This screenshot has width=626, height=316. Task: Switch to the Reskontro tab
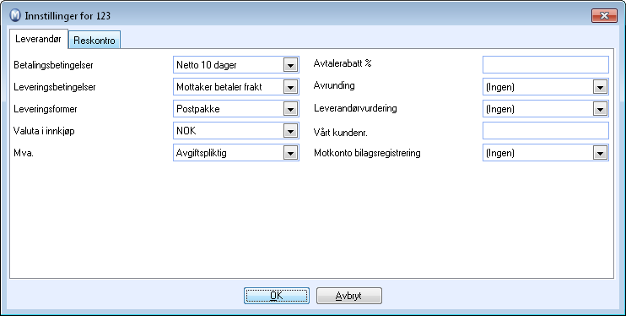pyautogui.click(x=94, y=41)
